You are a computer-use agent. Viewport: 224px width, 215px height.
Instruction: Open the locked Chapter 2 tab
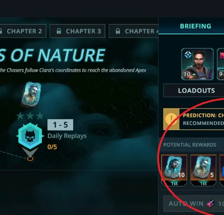click(23, 31)
